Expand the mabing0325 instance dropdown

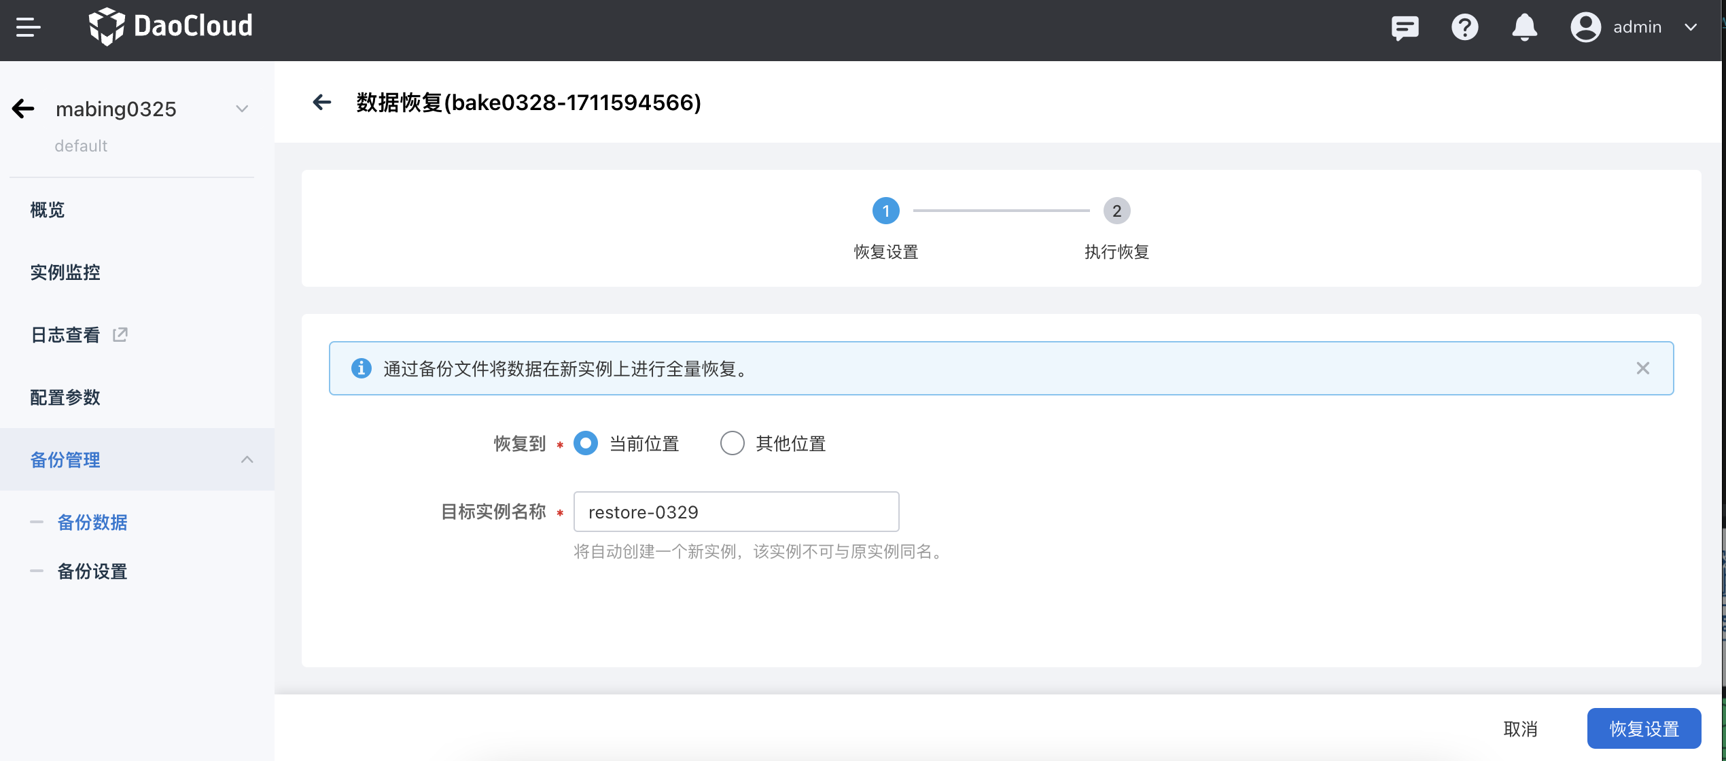[x=242, y=109]
